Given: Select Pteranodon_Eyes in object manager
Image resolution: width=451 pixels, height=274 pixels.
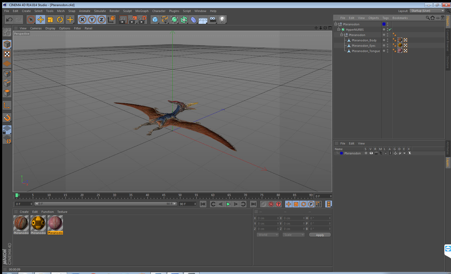Looking at the screenshot, I should (363, 46).
